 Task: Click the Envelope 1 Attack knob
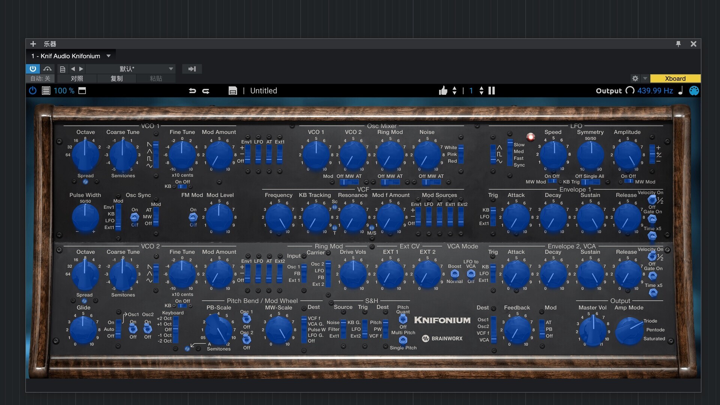pos(516,217)
